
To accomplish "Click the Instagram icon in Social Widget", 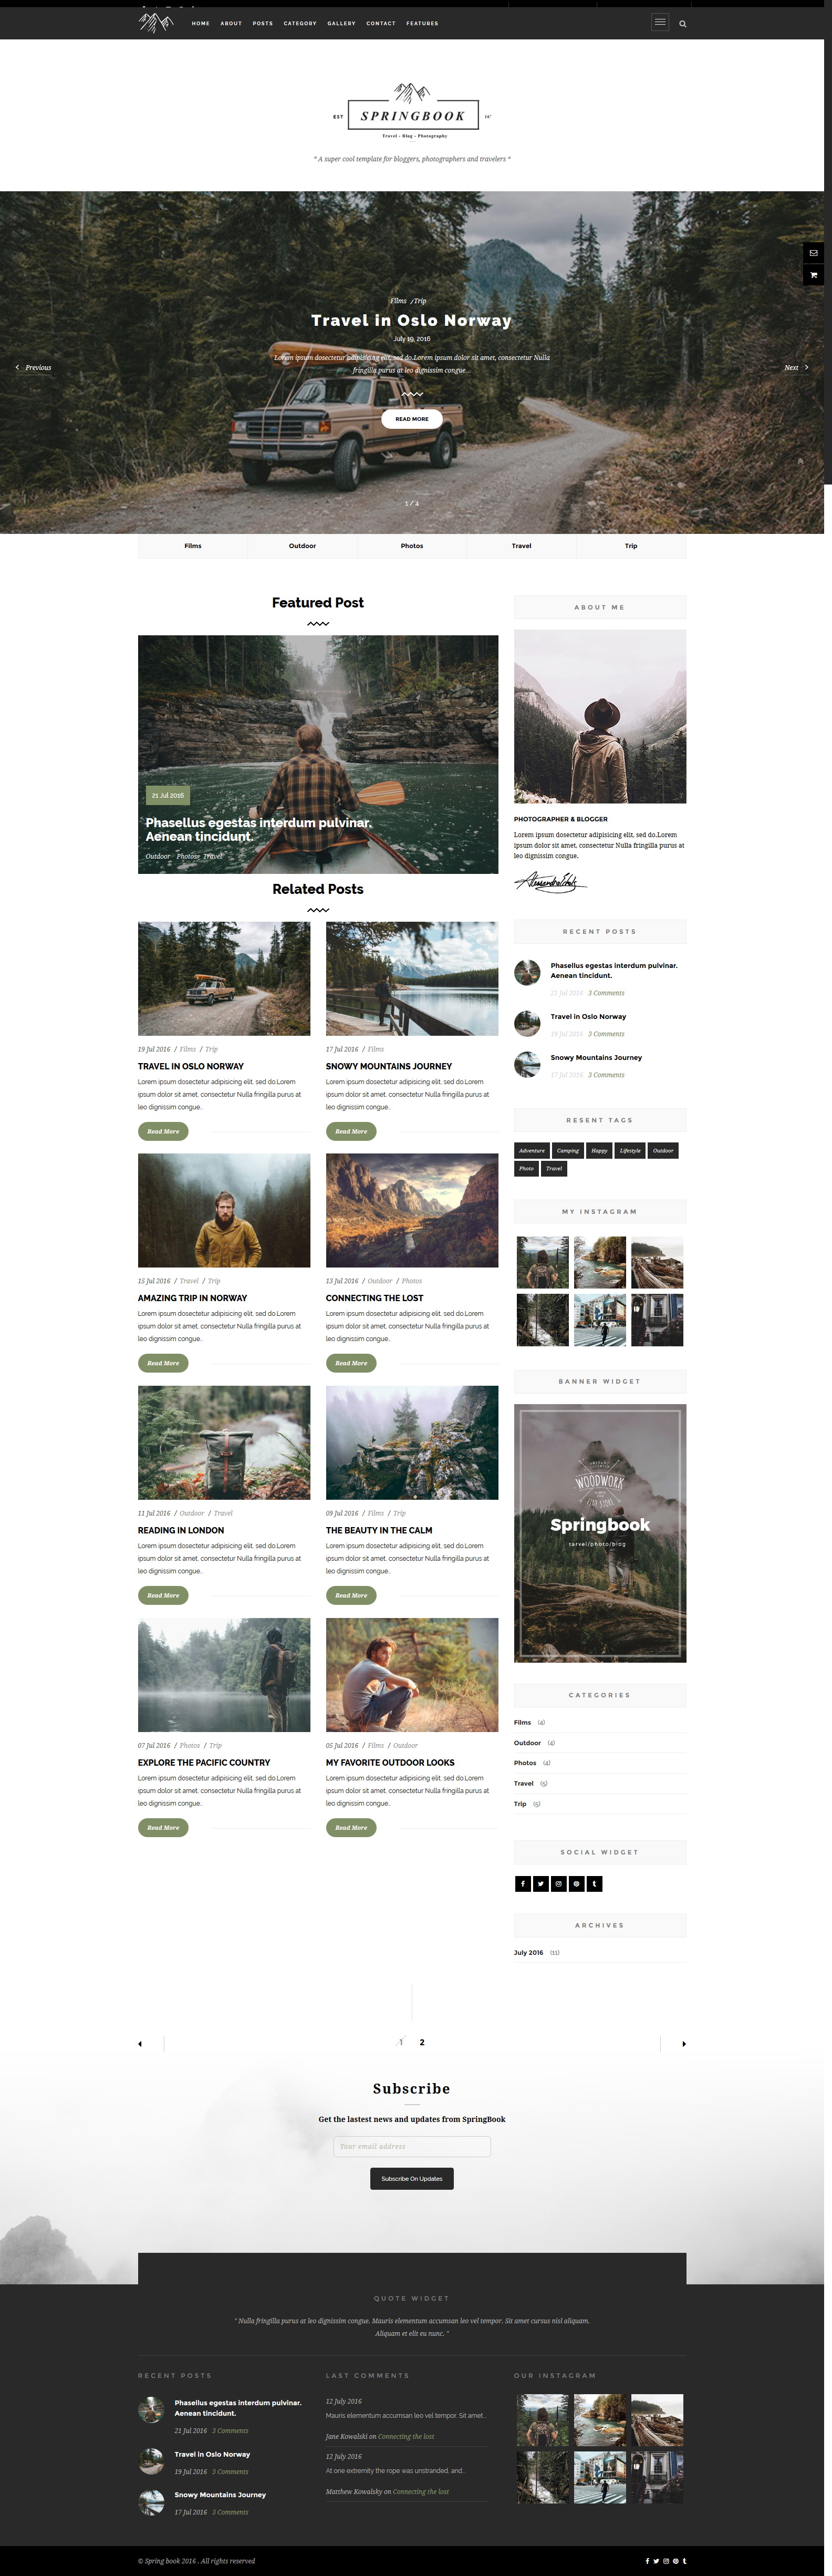I will (x=558, y=1884).
